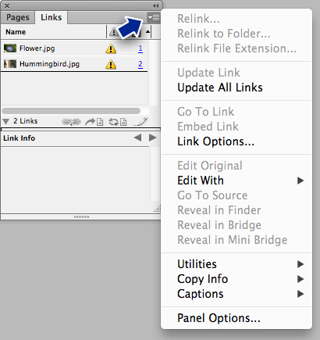Choose Update All Links menu item

[x=220, y=88]
